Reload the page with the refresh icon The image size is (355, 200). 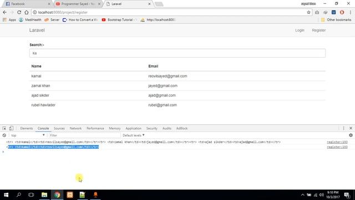(19, 12)
